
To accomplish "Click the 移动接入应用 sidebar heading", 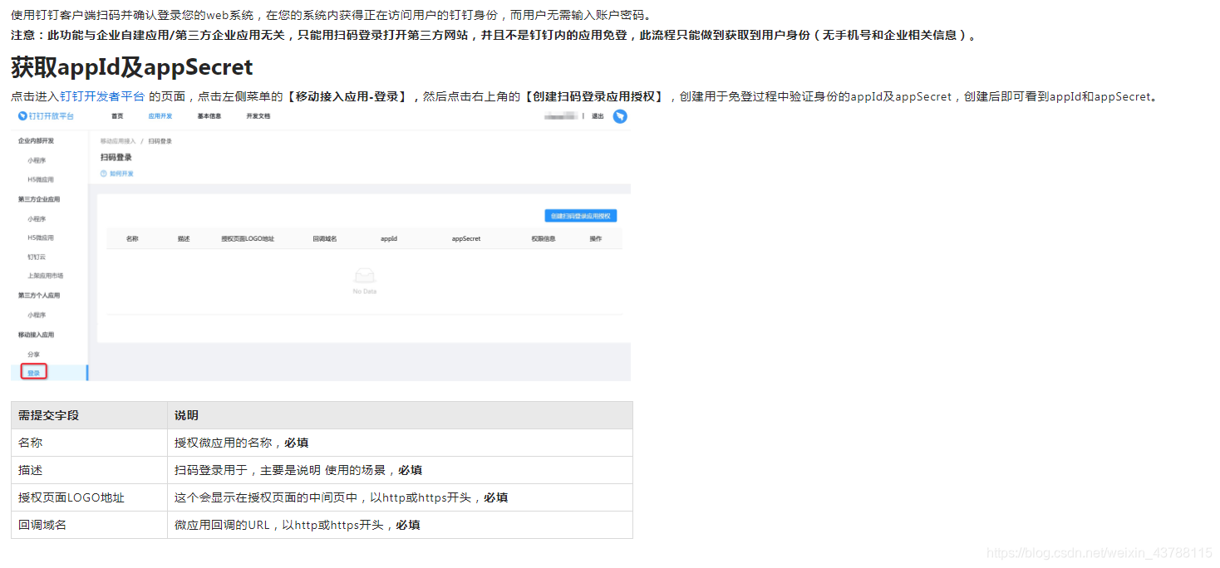I will pyautogui.click(x=36, y=335).
